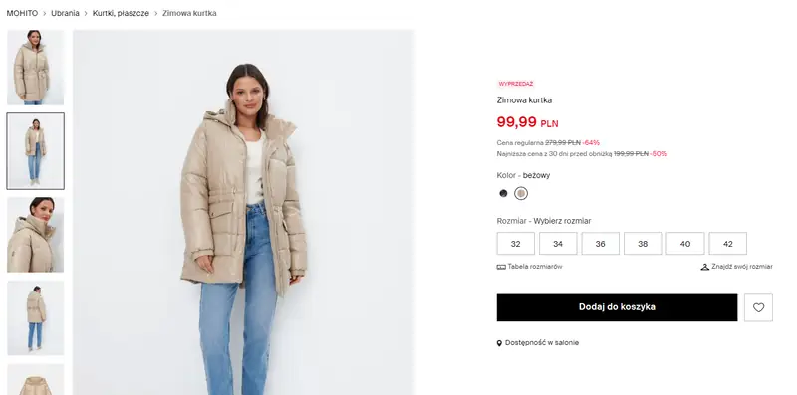
Task: Choose size 36
Action: tap(601, 244)
